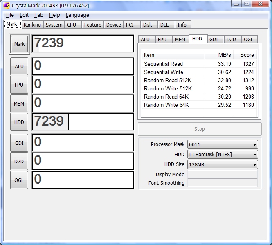Switch to the PCI tab
The image size is (272, 245).
pyautogui.click(x=132, y=25)
